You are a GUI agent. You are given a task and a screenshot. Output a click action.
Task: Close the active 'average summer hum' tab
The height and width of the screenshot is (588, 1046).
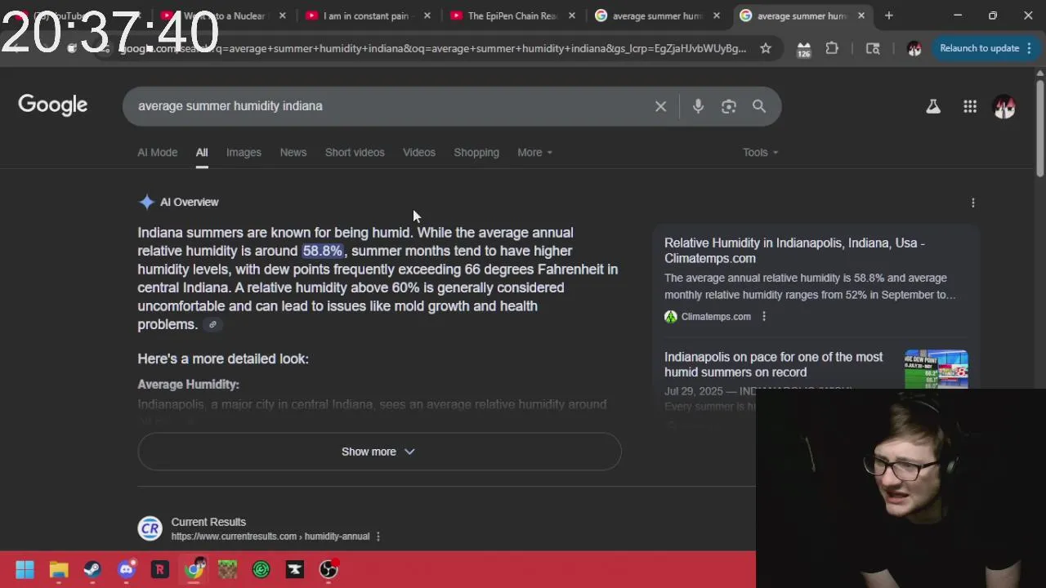click(x=860, y=16)
